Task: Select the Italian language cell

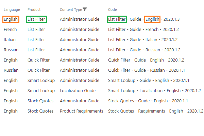Action: click(x=10, y=39)
